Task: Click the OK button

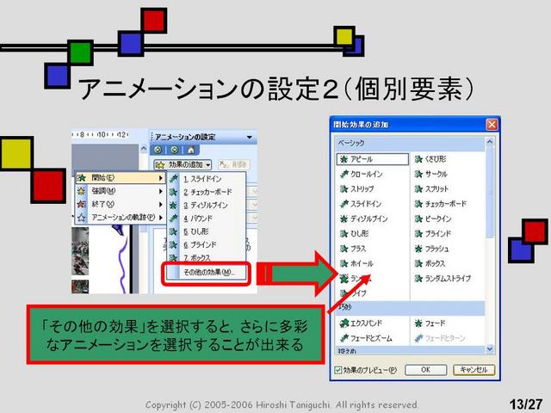Action: click(x=425, y=370)
